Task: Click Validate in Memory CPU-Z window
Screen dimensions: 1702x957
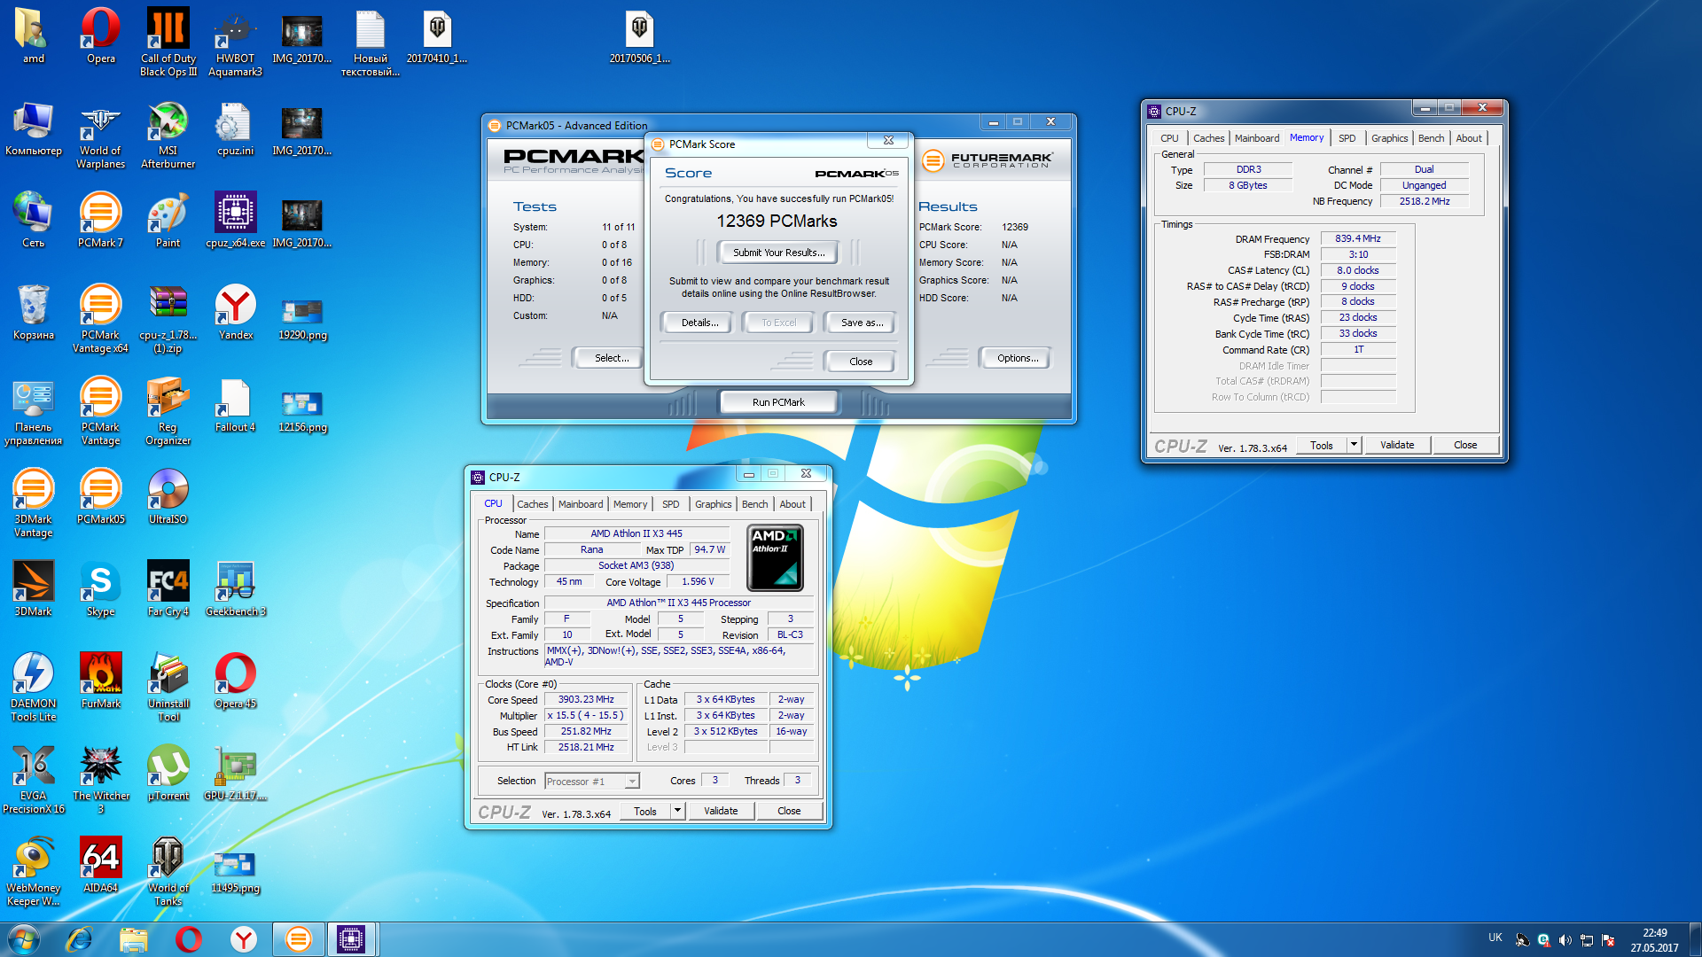Action: point(1397,445)
